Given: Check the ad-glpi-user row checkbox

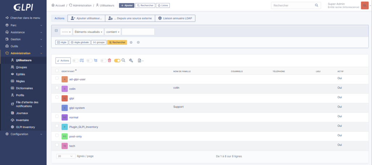Looking at the screenshot, I should point(57,78).
